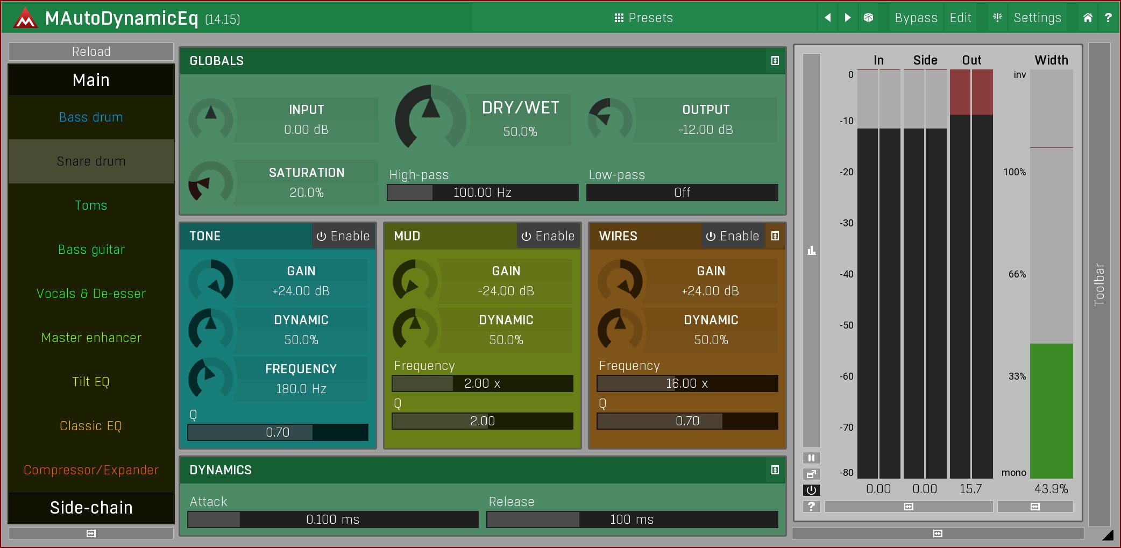Toggle the WIRES band Enable button
The image size is (1121, 548).
[732, 236]
